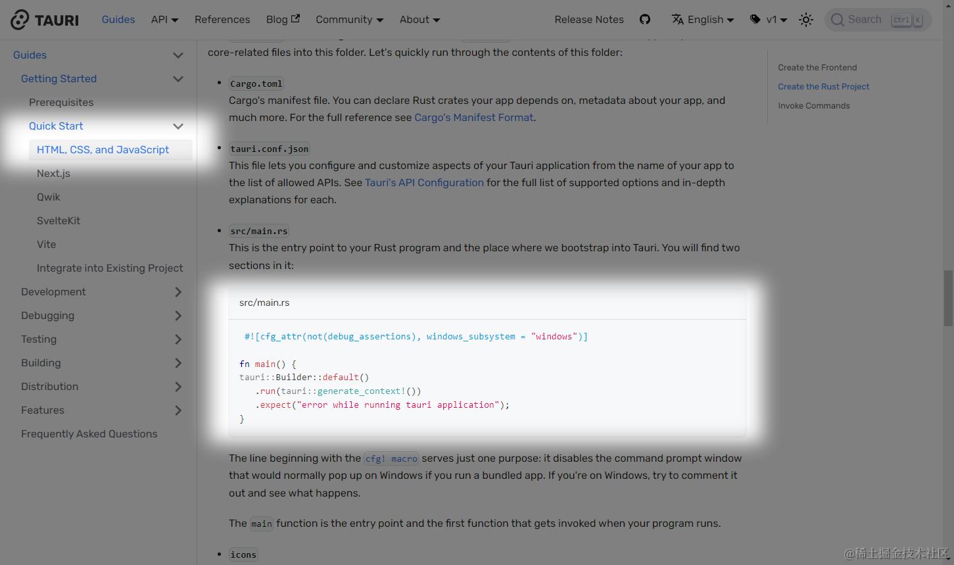Collapse the Quick Start chevron
954x565 pixels.
pos(178,126)
